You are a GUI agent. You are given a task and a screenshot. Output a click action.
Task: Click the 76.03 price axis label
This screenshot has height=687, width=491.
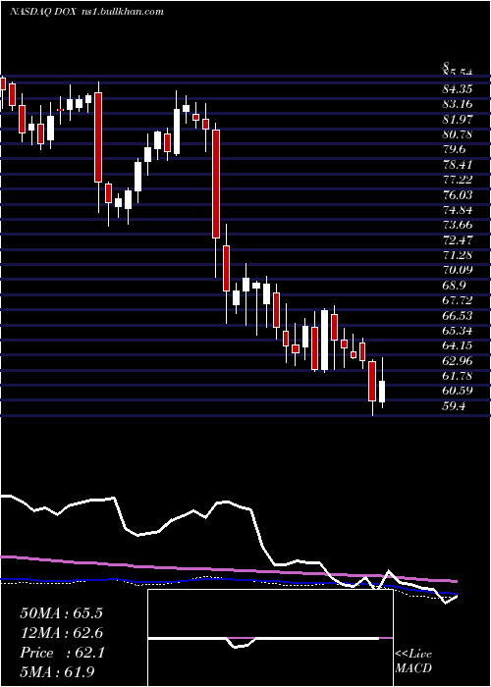[x=458, y=194]
